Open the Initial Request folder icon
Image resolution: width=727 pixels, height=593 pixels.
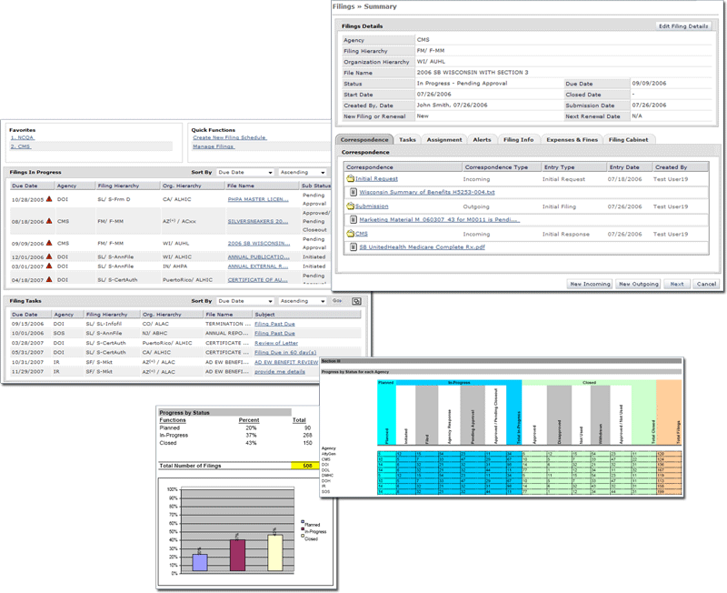pyautogui.click(x=351, y=180)
